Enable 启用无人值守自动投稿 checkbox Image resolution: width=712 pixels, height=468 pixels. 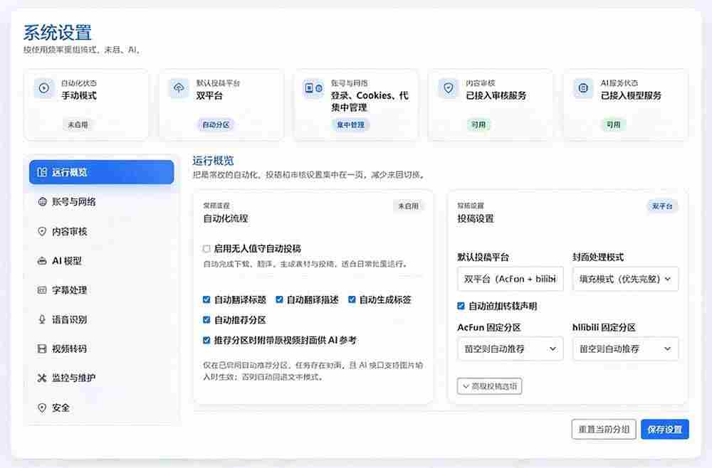point(206,248)
